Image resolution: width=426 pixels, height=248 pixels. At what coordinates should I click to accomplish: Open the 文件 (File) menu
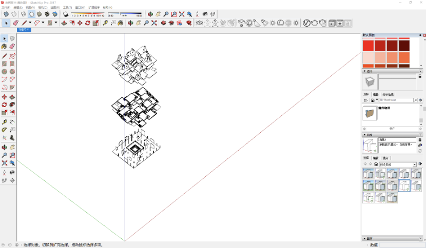pyautogui.click(x=6, y=7)
